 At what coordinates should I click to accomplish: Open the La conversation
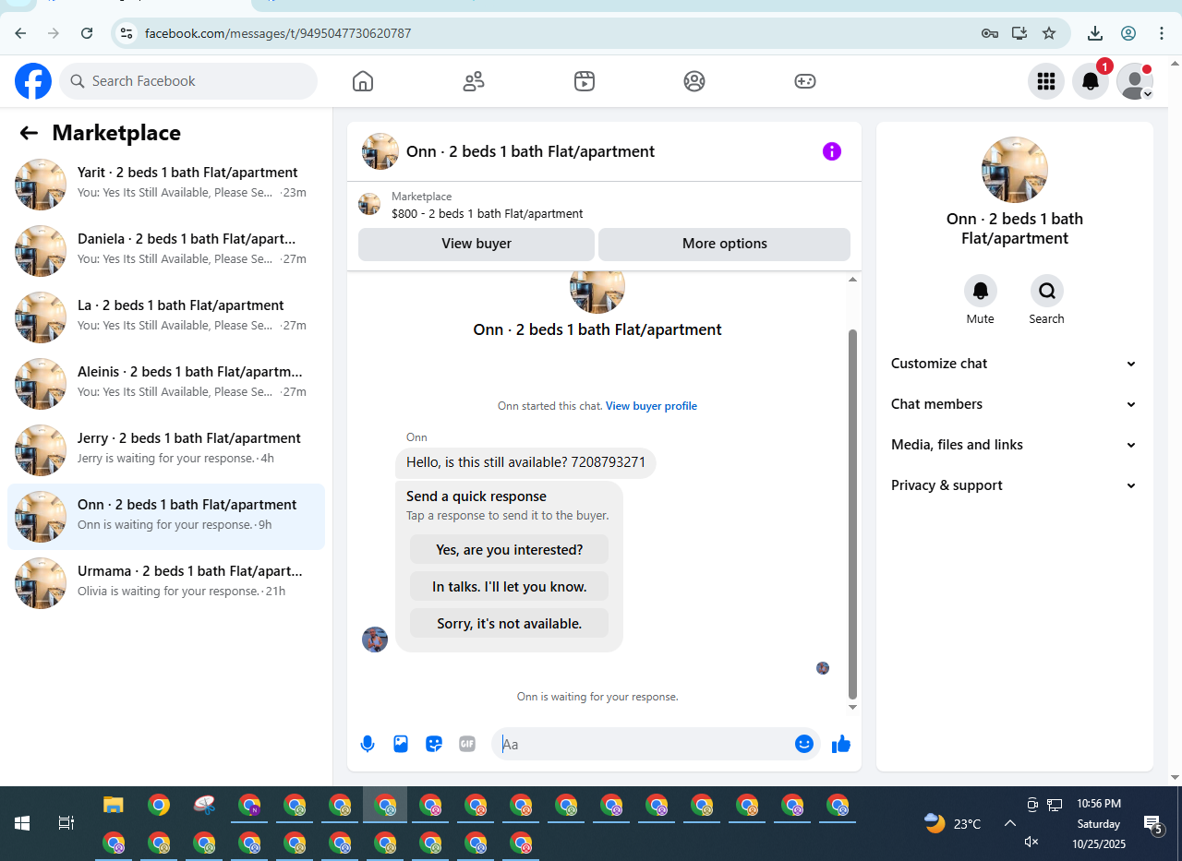(x=166, y=317)
